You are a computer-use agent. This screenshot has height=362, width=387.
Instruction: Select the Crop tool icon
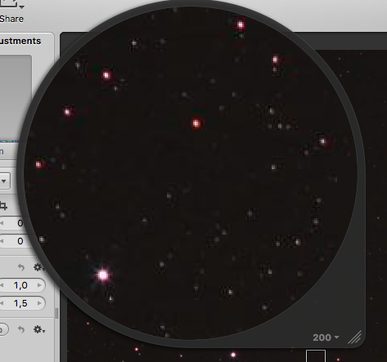tap(3, 206)
